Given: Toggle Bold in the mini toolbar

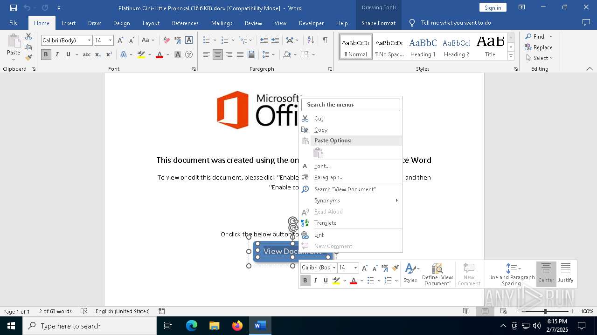Looking at the screenshot, I should pos(305,281).
